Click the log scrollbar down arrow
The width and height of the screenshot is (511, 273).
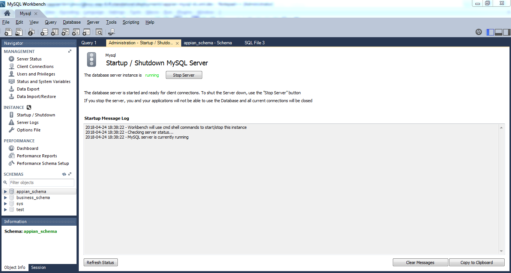tap(501, 251)
